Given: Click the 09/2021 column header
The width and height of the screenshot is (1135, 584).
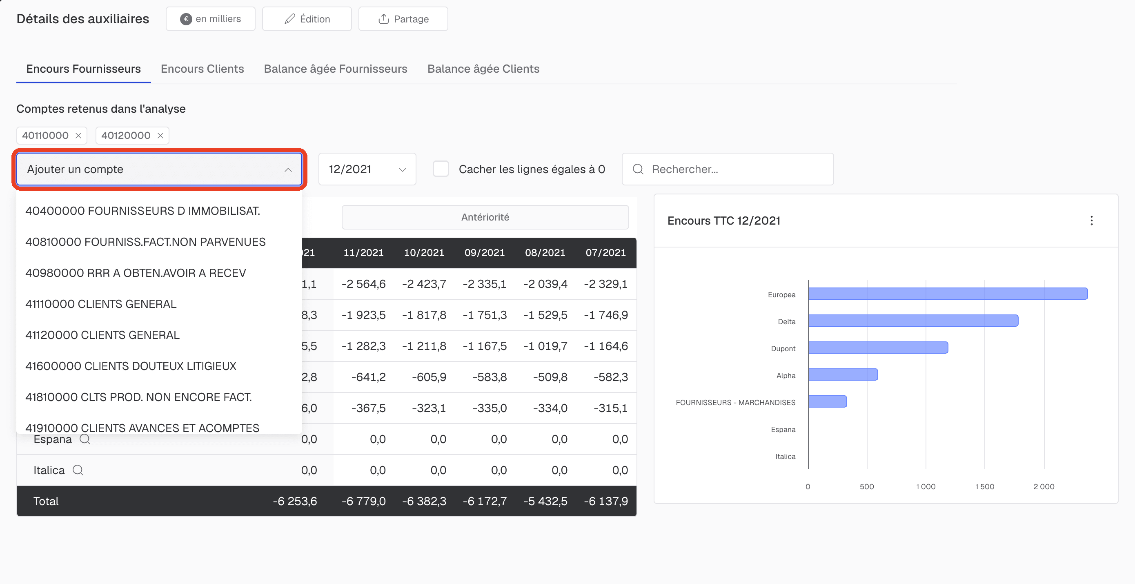Looking at the screenshot, I should [x=485, y=252].
